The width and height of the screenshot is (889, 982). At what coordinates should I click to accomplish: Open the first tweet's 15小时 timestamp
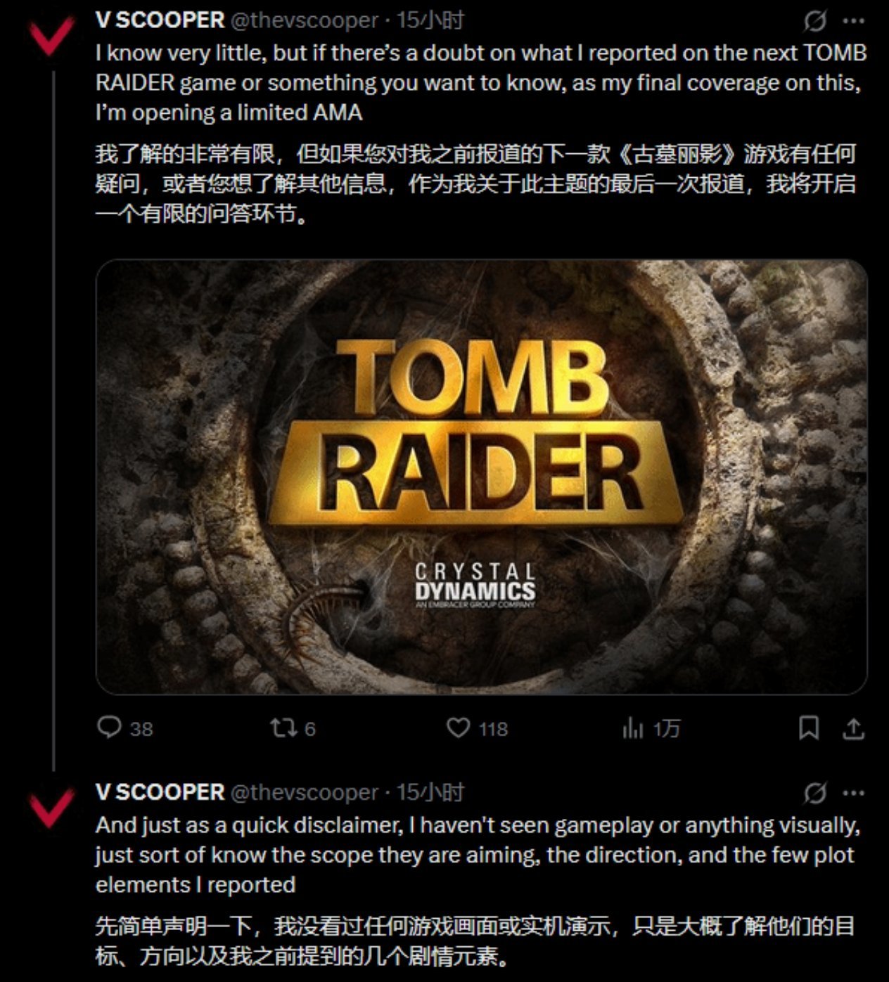coord(430,20)
